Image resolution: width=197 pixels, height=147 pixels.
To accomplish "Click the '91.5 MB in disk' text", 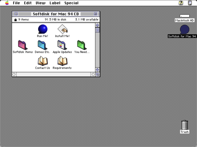I will coord(55,20).
